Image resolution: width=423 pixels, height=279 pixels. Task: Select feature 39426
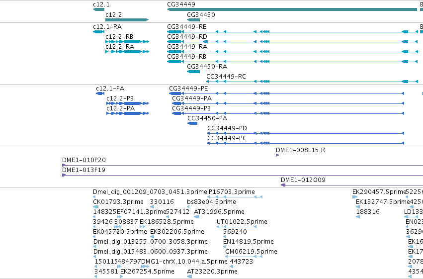pyautogui.click(x=94, y=227)
